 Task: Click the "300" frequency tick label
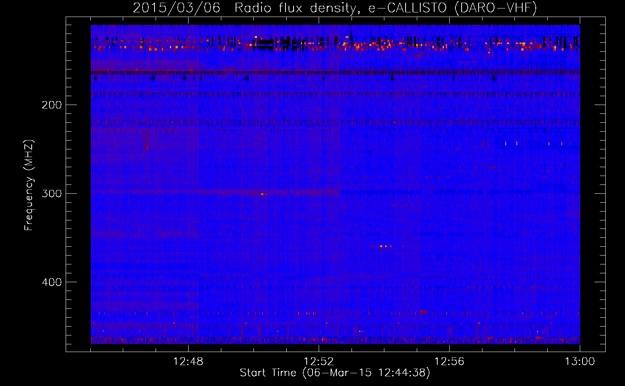tap(52, 193)
